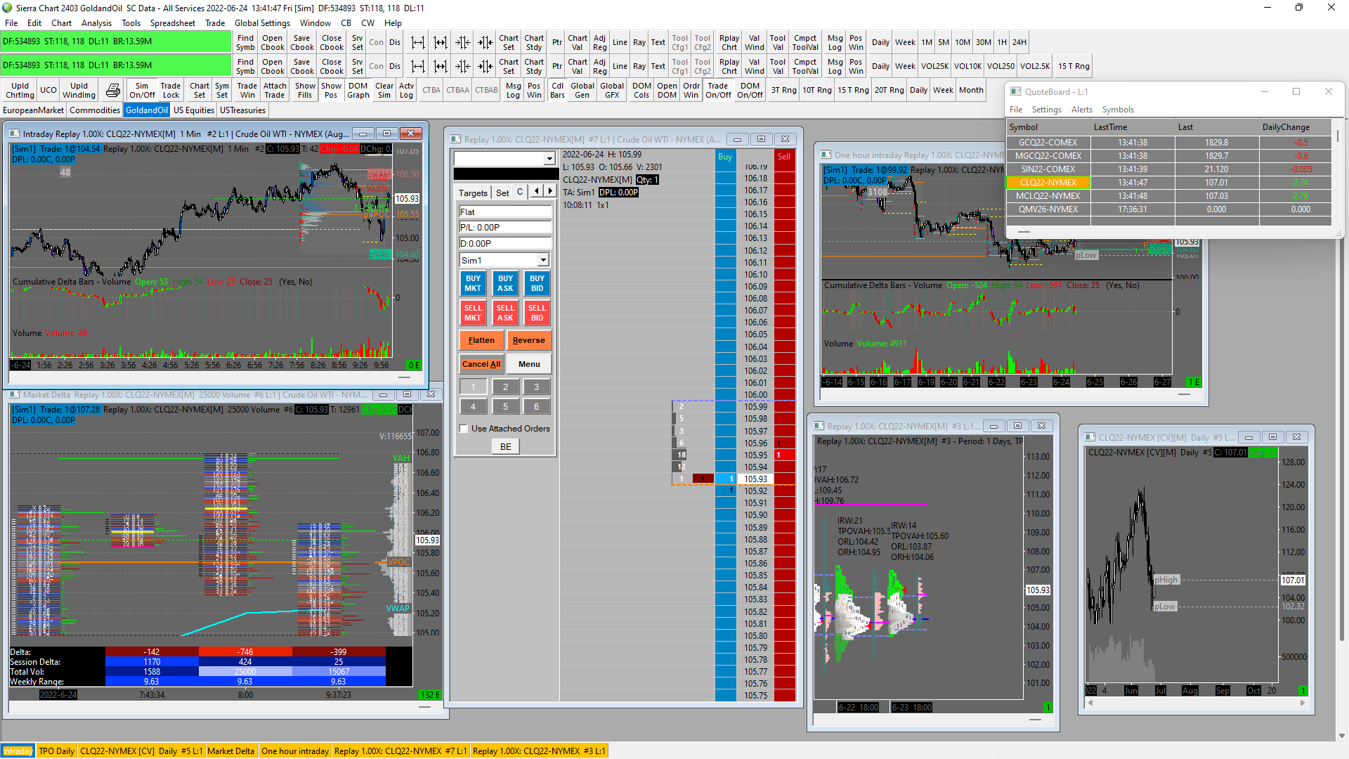Viewport: 1349px width, 759px height.
Task: Open the Global Settings menu
Action: pos(261,23)
